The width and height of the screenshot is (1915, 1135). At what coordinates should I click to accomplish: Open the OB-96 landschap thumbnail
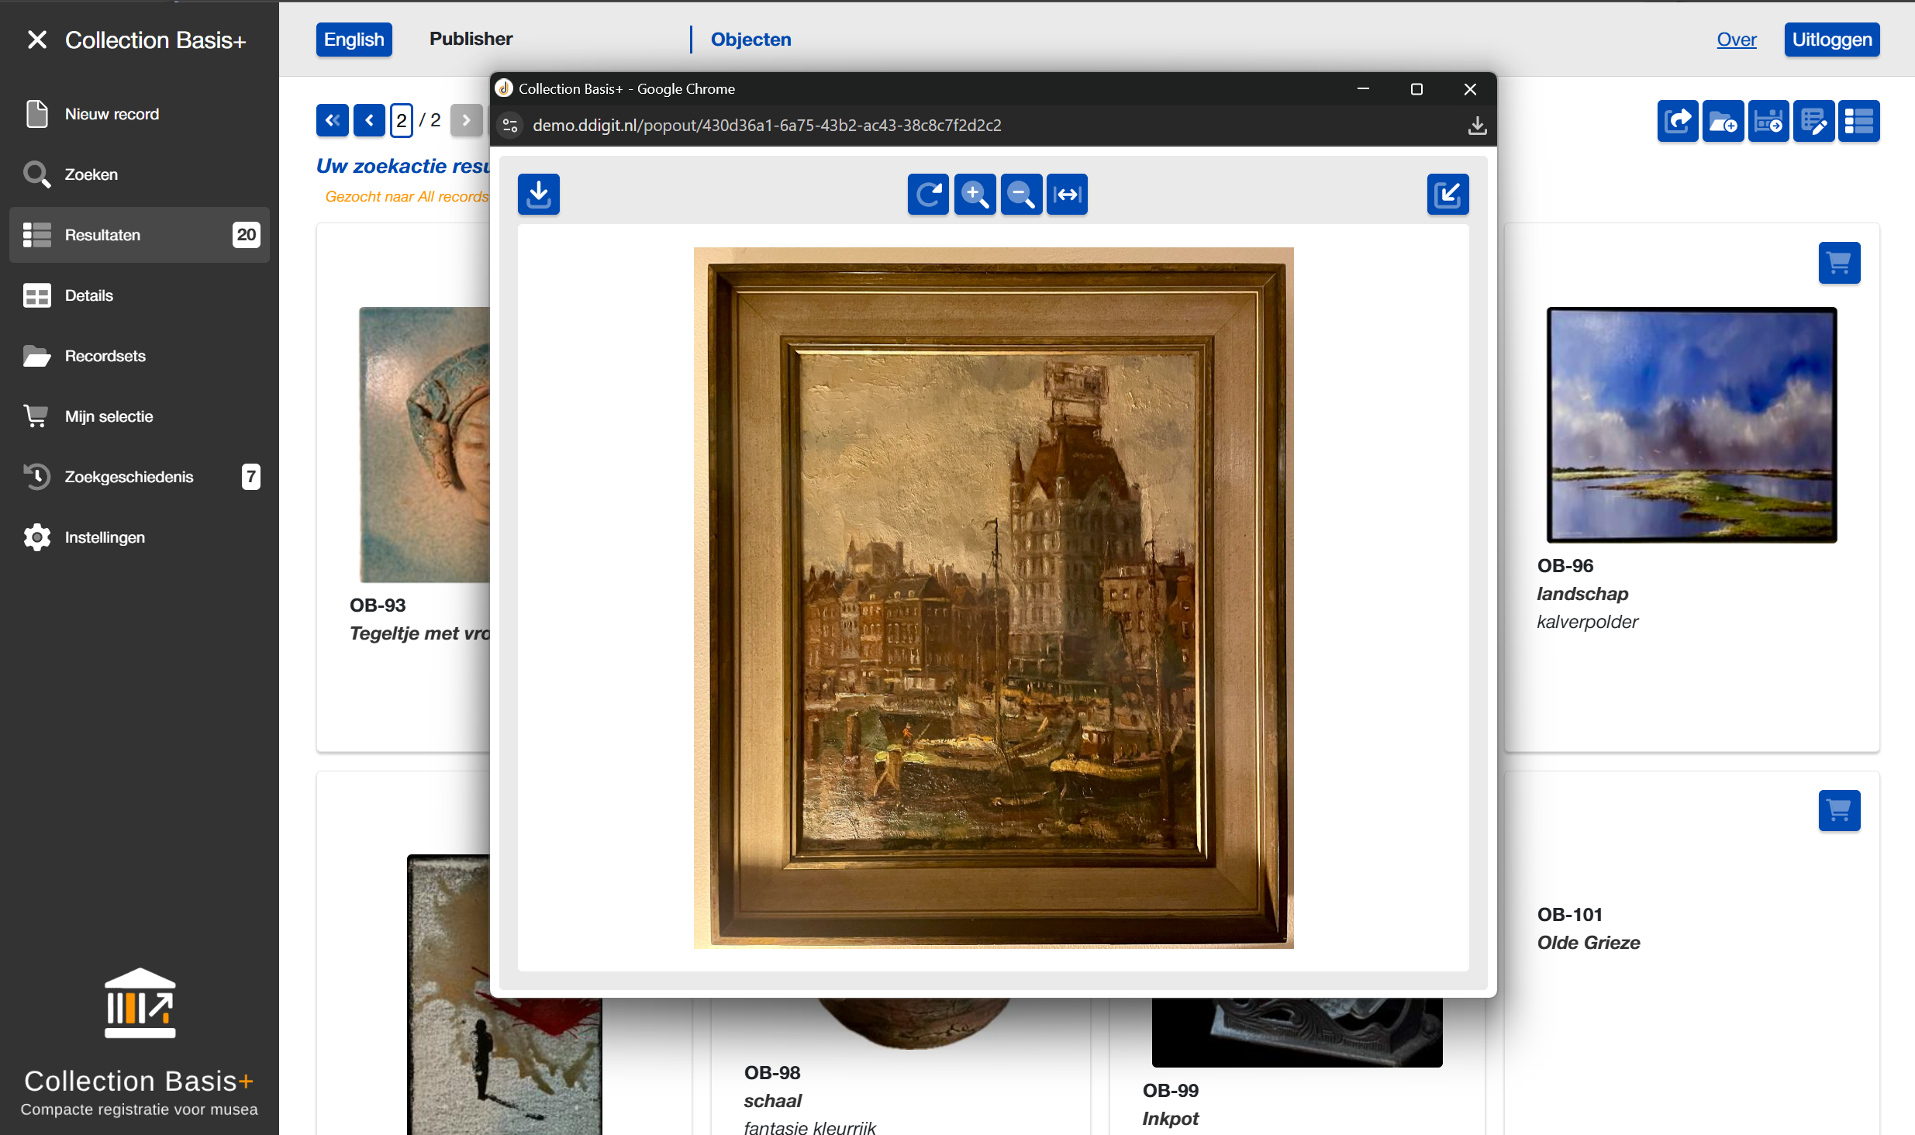(x=1691, y=425)
